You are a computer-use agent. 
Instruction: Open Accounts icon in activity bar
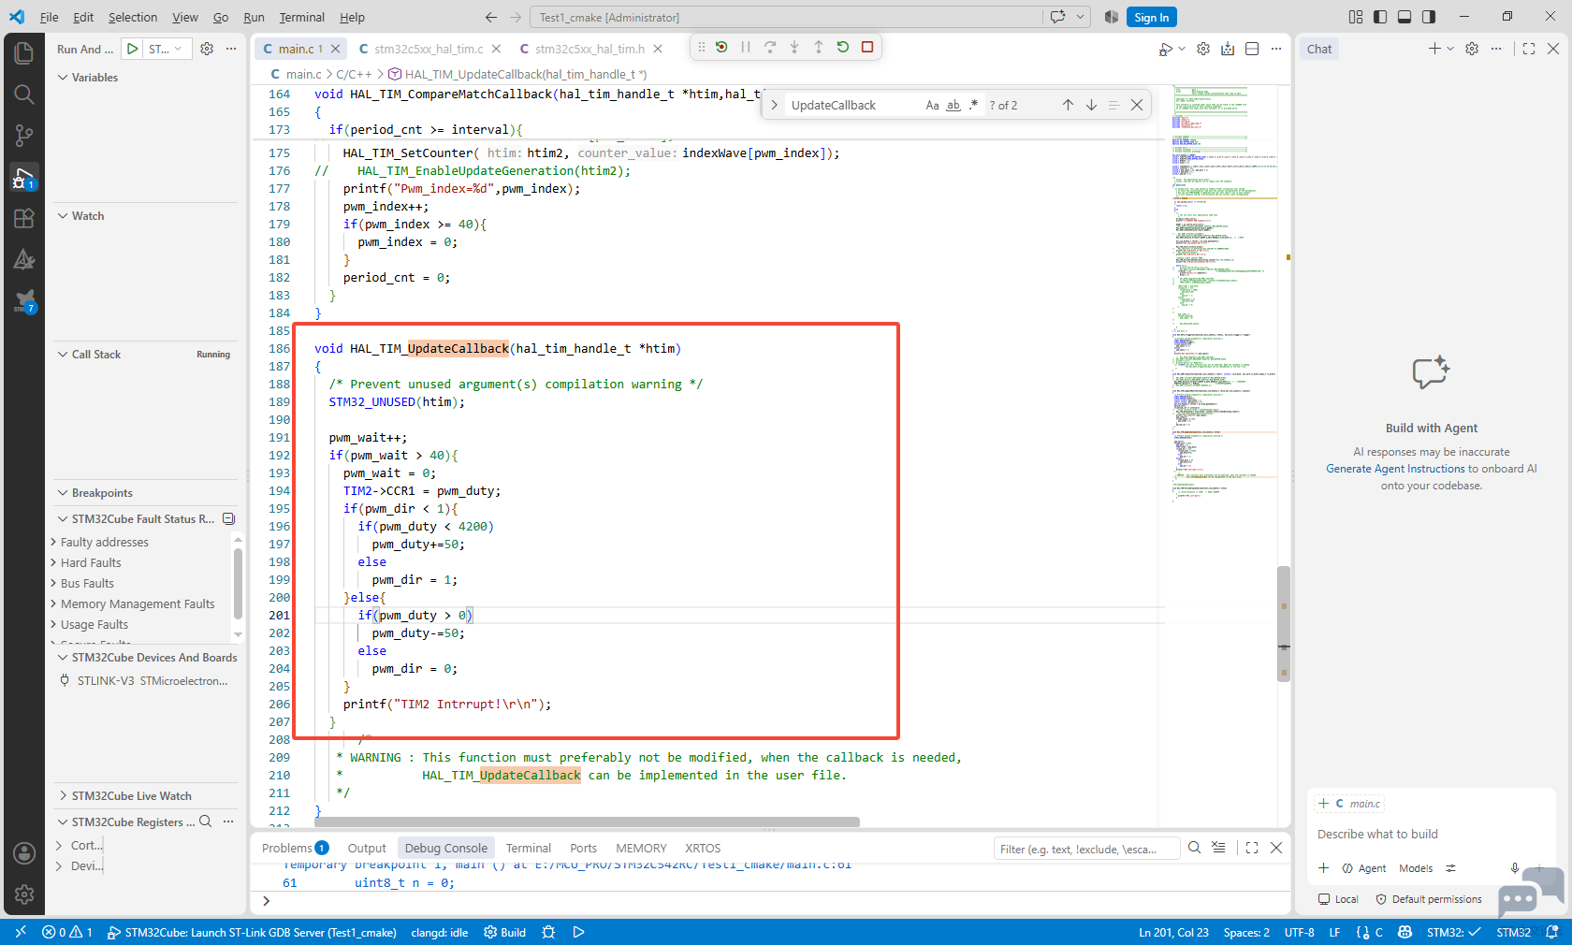pos(24,853)
